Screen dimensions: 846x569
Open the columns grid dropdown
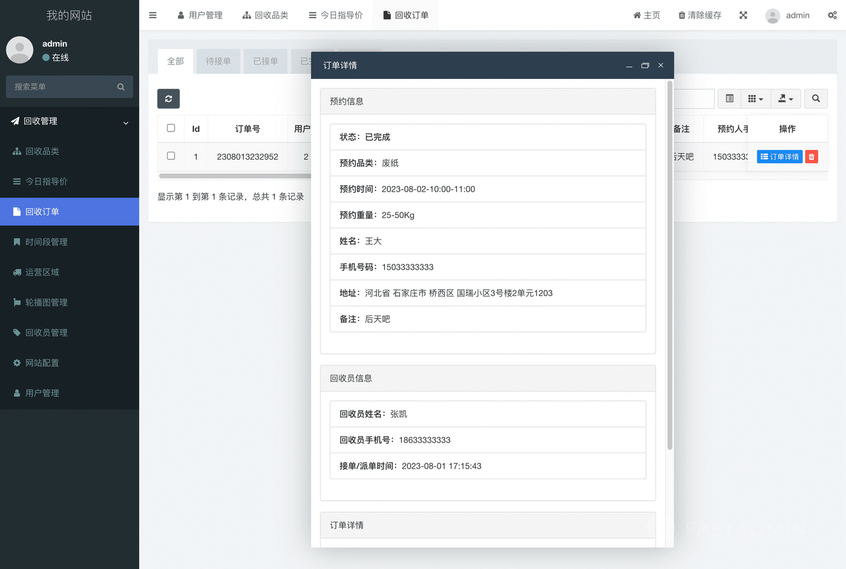756,99
